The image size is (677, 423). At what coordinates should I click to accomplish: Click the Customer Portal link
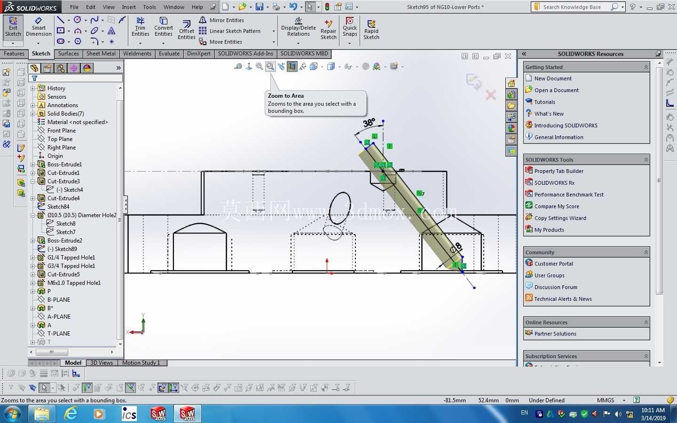pyautogui.click(x=554, y=264)
